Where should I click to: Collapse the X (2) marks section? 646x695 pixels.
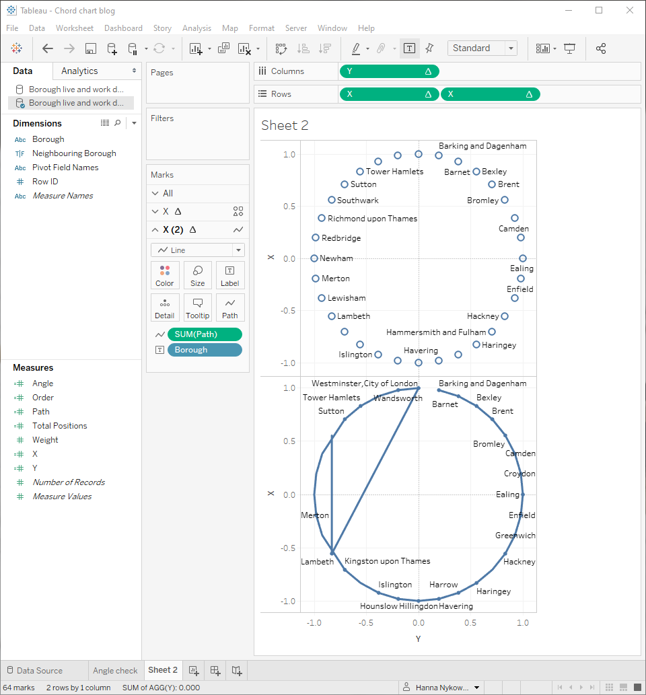click(155, 229)
